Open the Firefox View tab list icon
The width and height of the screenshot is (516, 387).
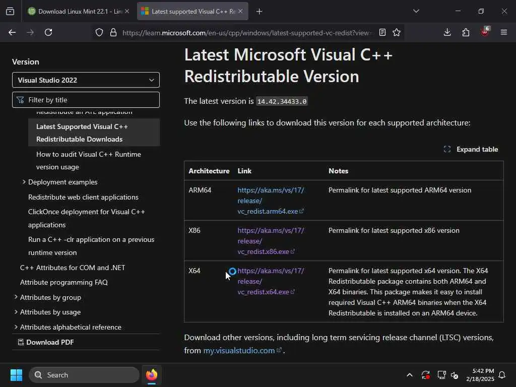[10, 11]
